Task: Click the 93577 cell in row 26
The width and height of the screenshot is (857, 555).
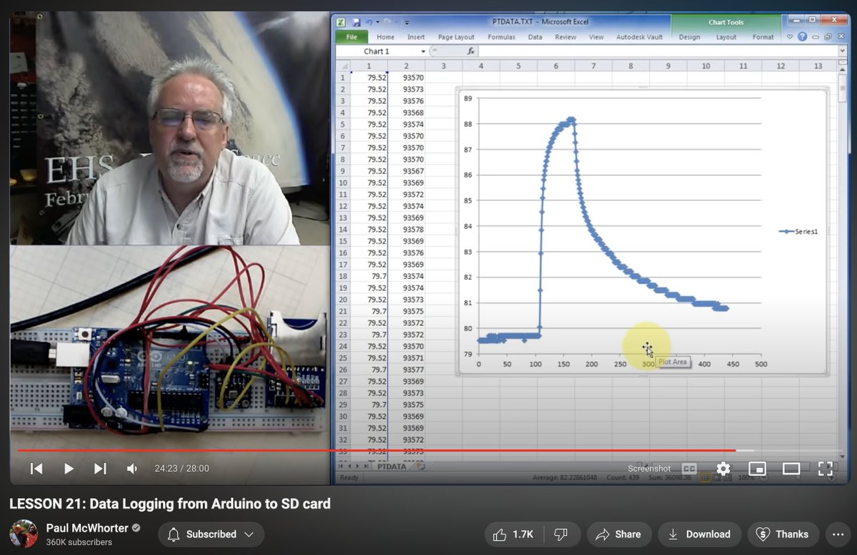Action: pyautogui.click(x=407, y=370)
